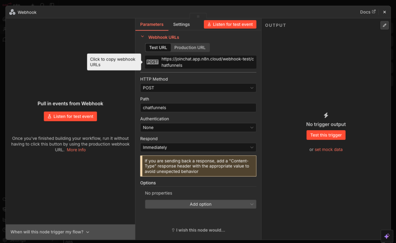Open the Add option dropdown
This screenshot has width=396, height=243.
tap(201, 204)
